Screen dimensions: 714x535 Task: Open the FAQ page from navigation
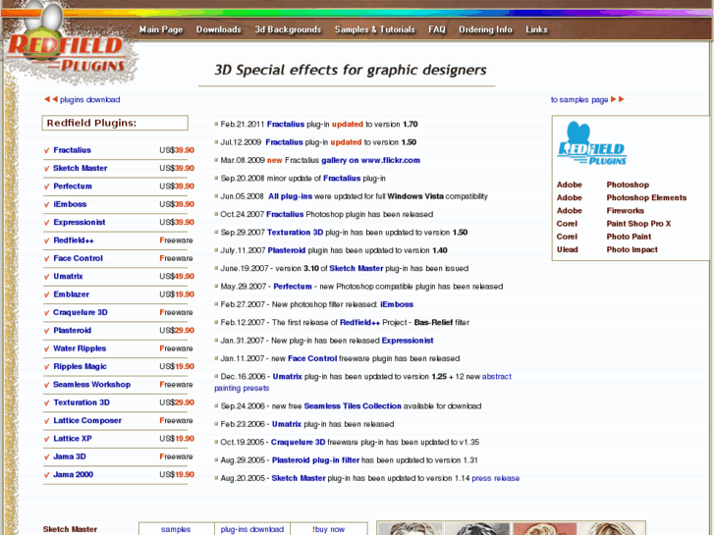[437, 29]
